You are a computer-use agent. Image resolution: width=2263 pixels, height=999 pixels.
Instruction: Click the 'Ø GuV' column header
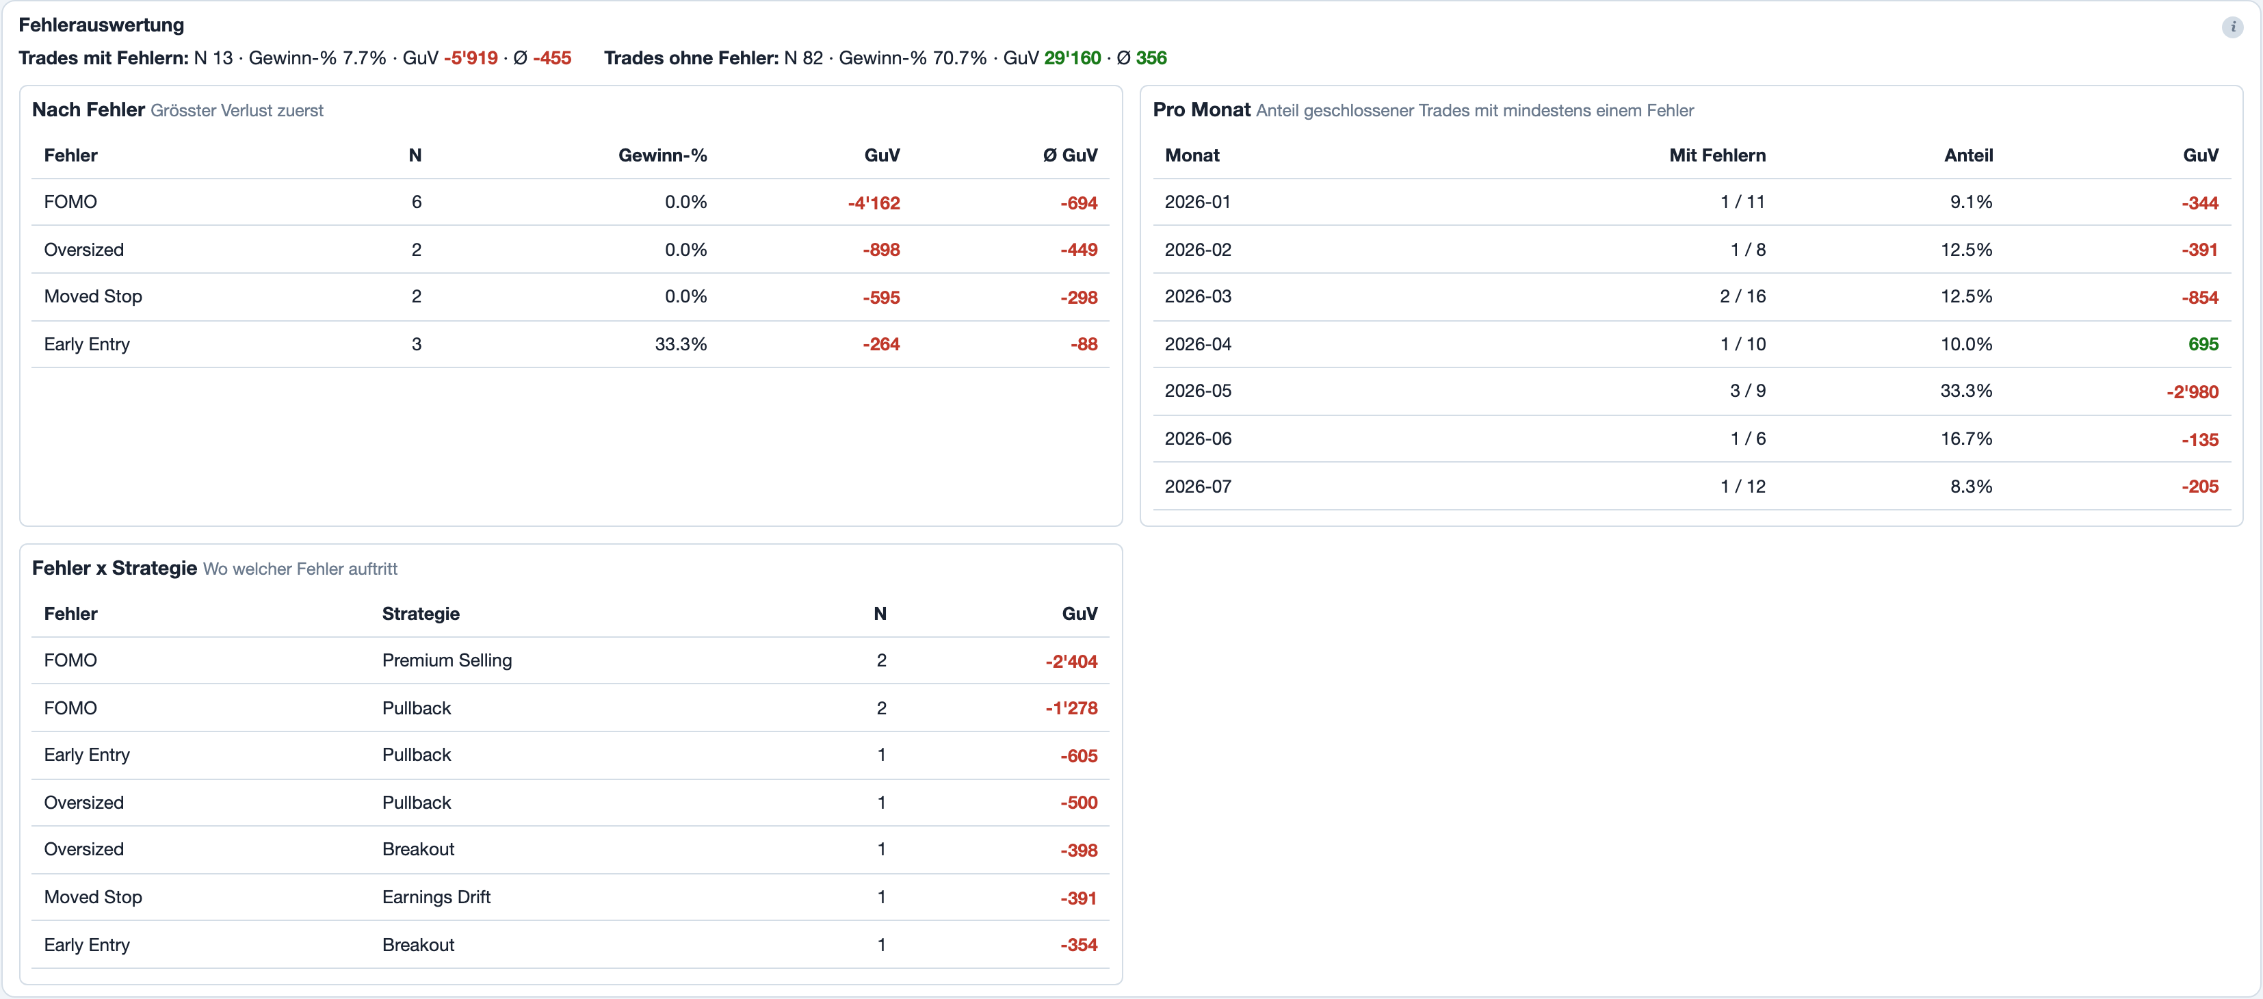coord(1069,155)
